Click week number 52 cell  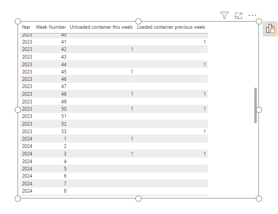(64, 124)
